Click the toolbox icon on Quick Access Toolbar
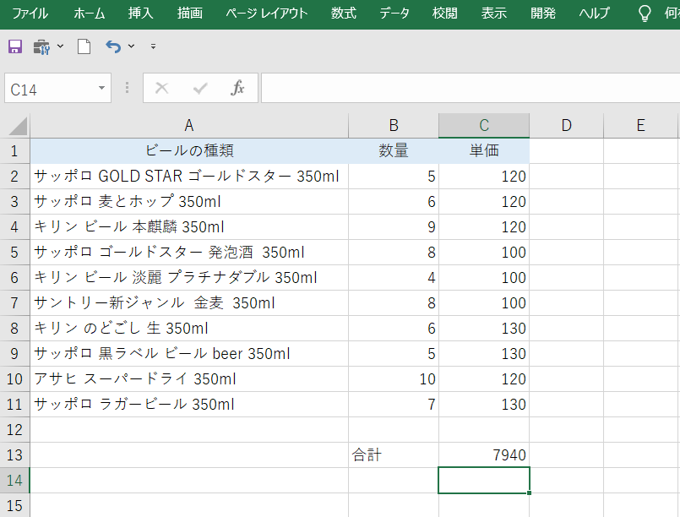680x517 pixels. coord(41,46)
